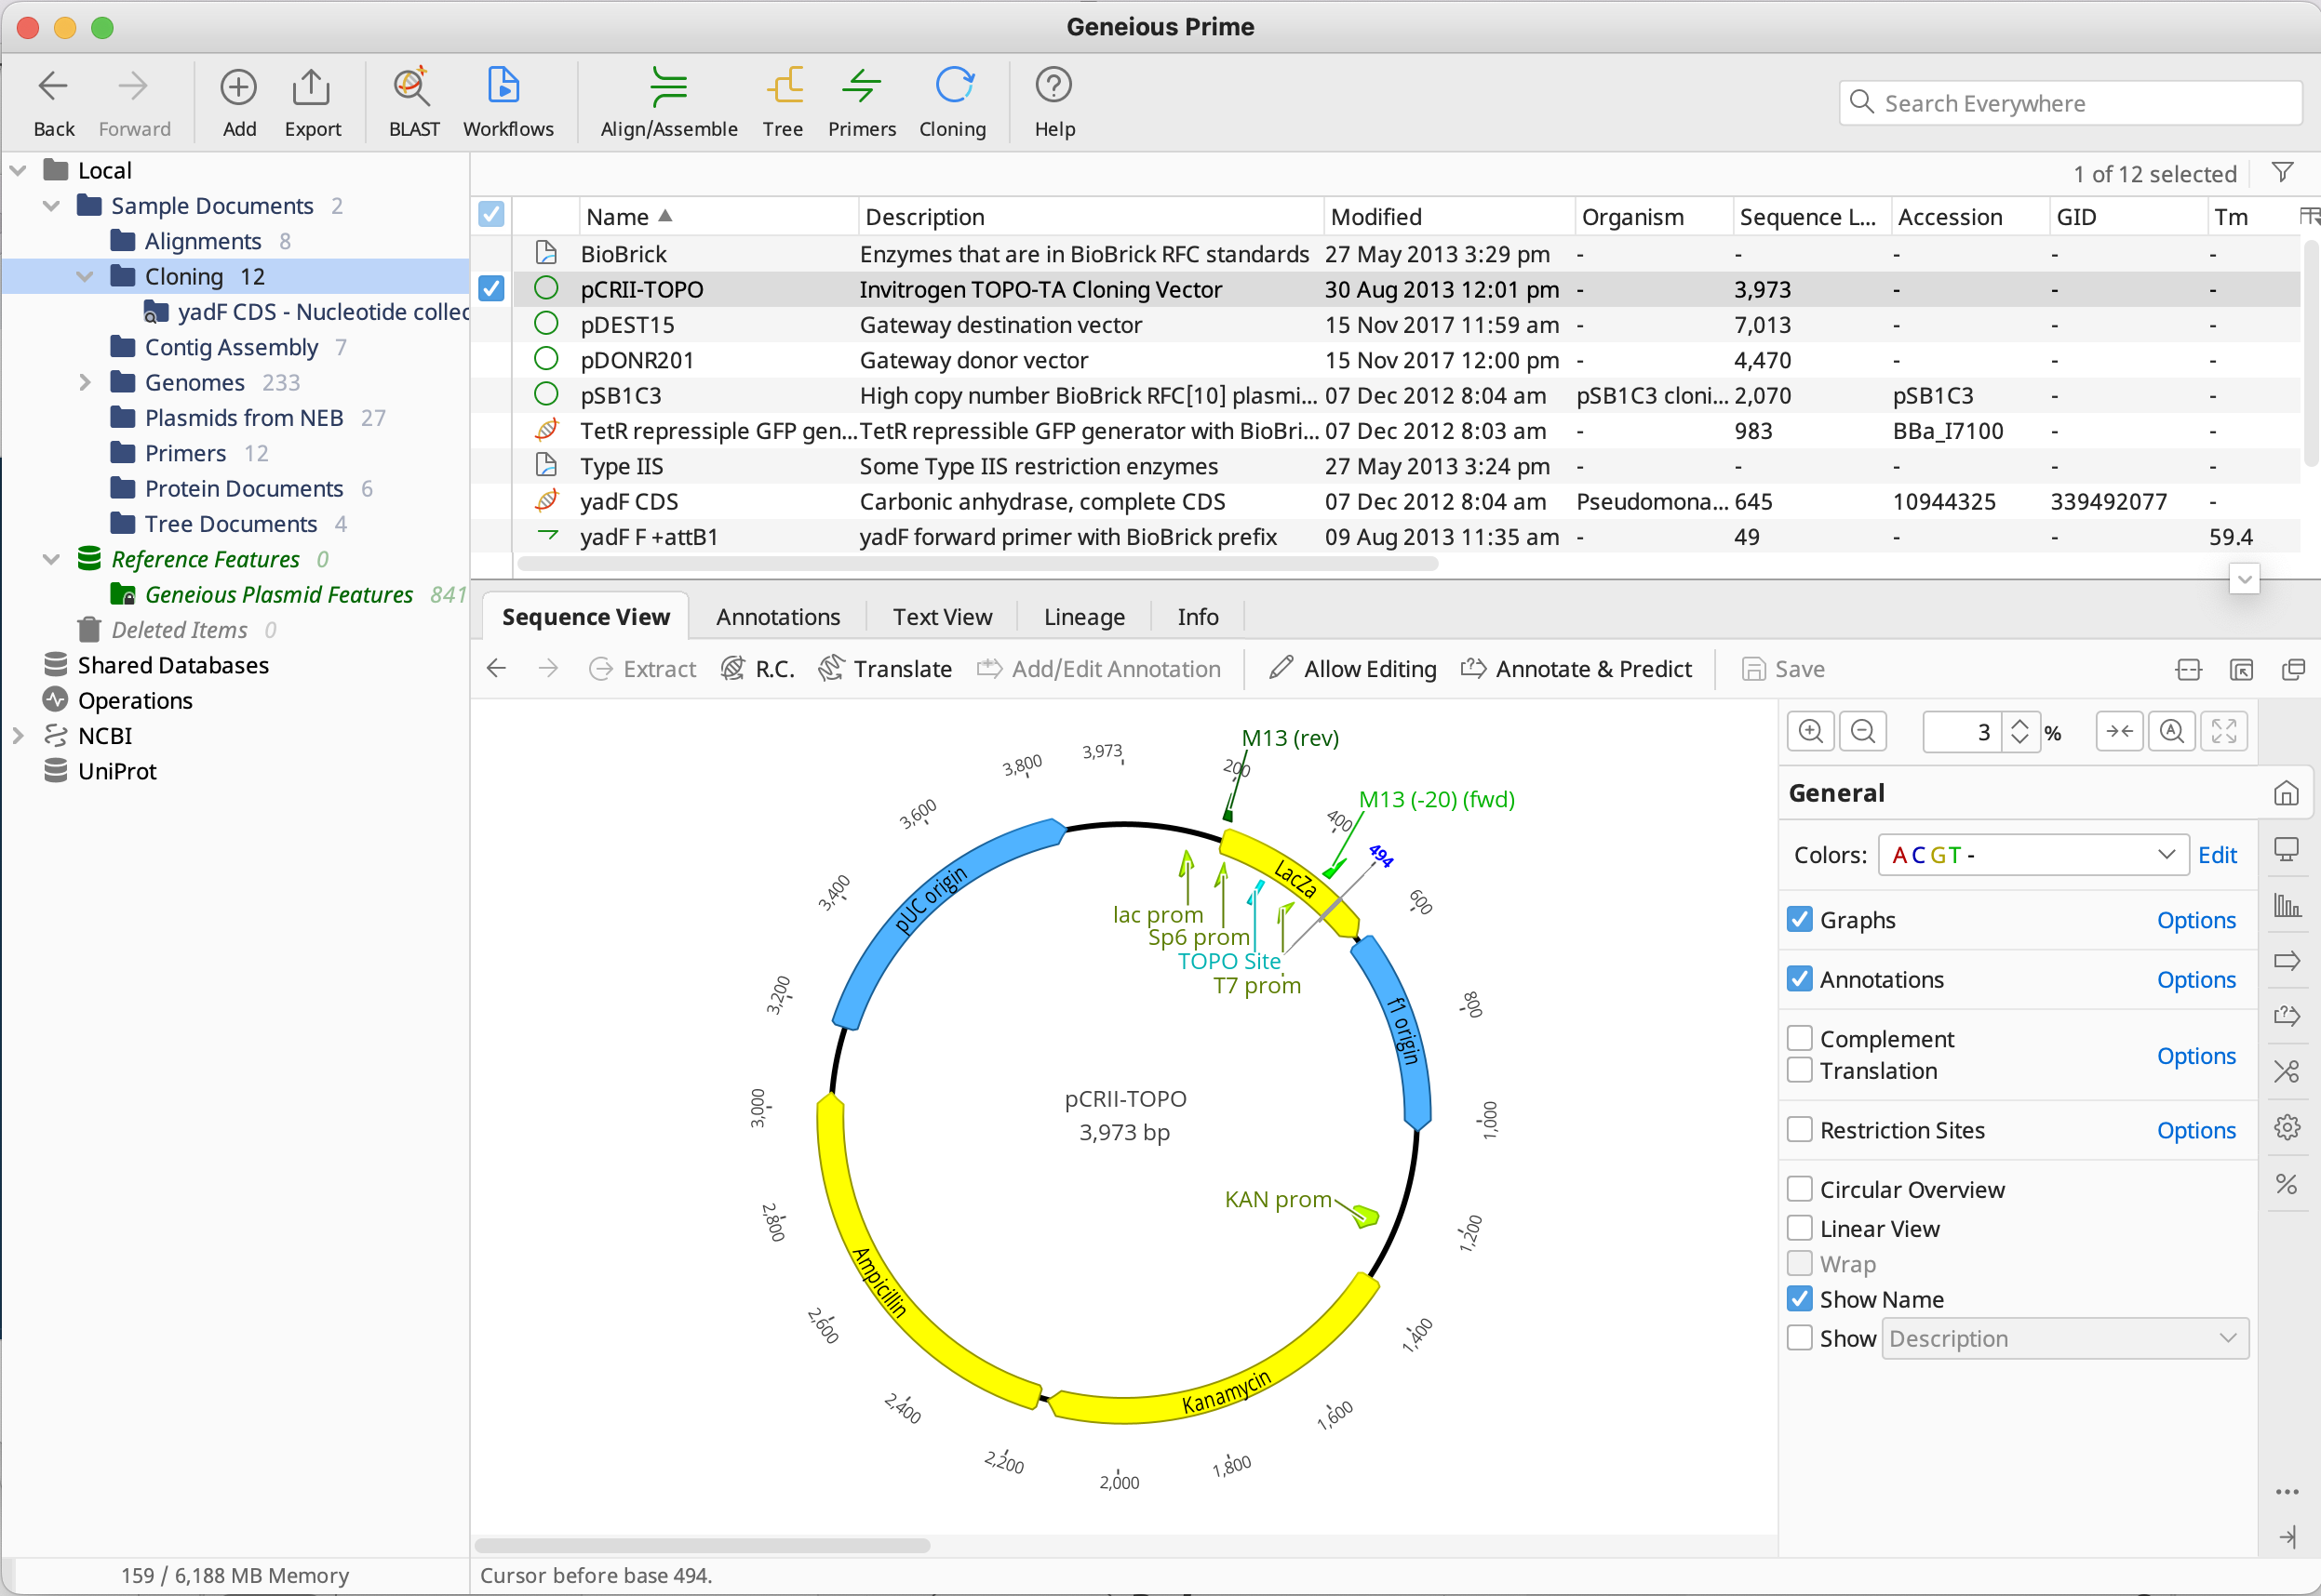The image size is (2321, 1596).
Task: Click the zoom in magnifier icon
Action: [1811, 732]
